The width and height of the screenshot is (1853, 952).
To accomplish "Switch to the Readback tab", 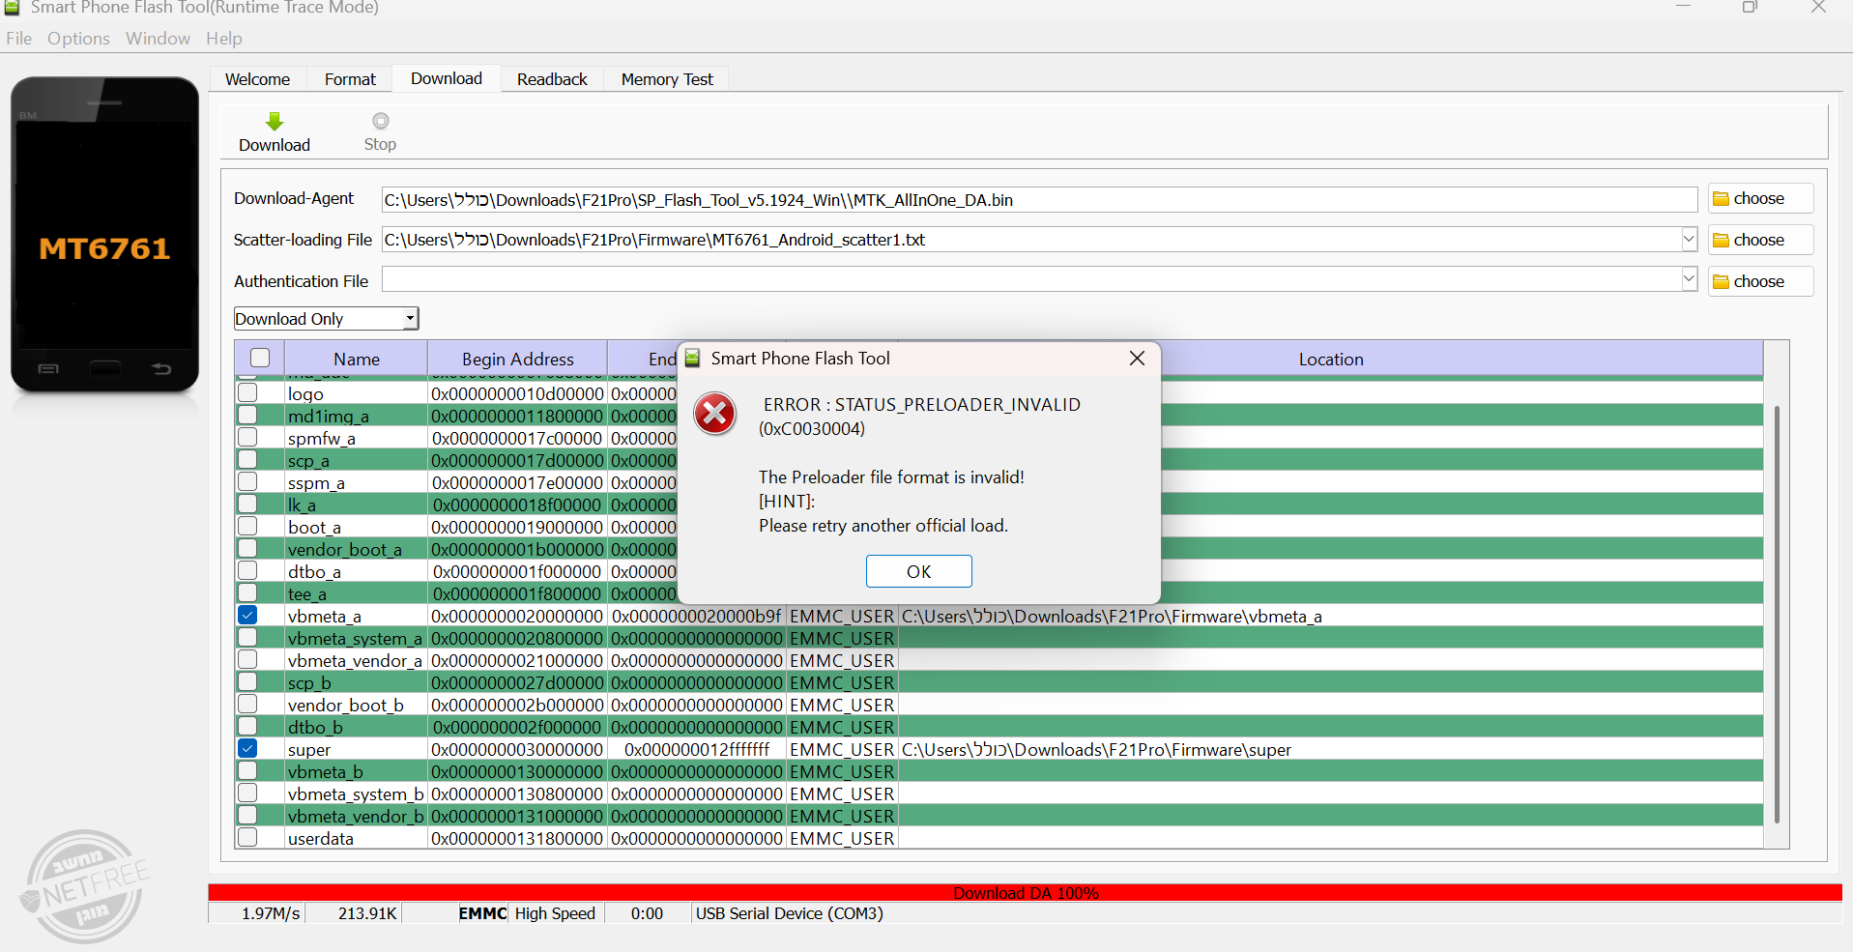I will coord(552,79).
